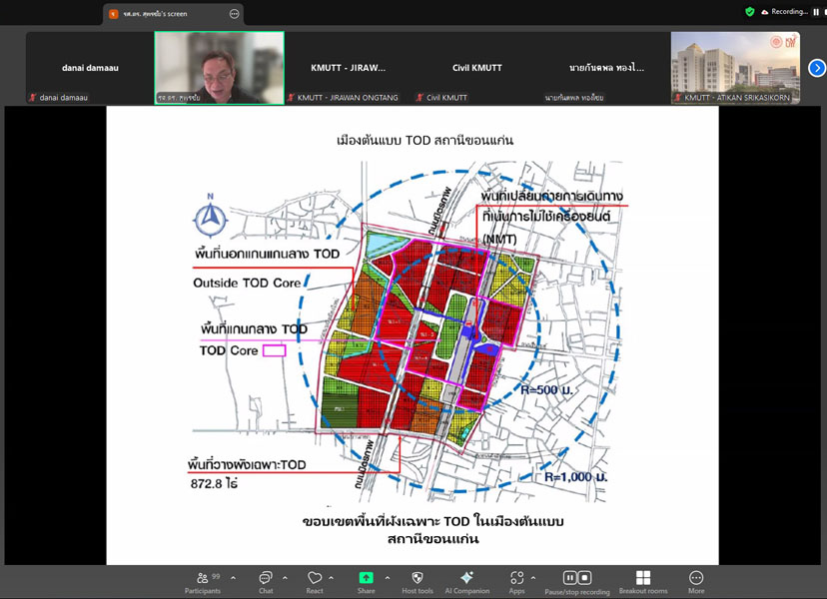Open the Chat panel
The image size is (827, 599).
(266, 578)
